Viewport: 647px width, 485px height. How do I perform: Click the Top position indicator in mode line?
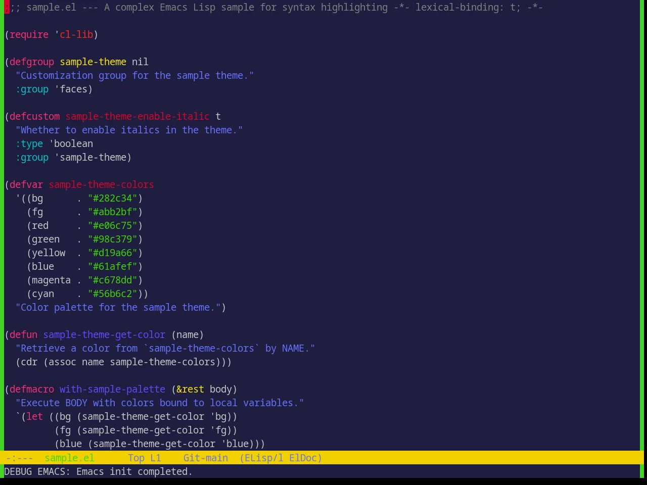(136, 458)
